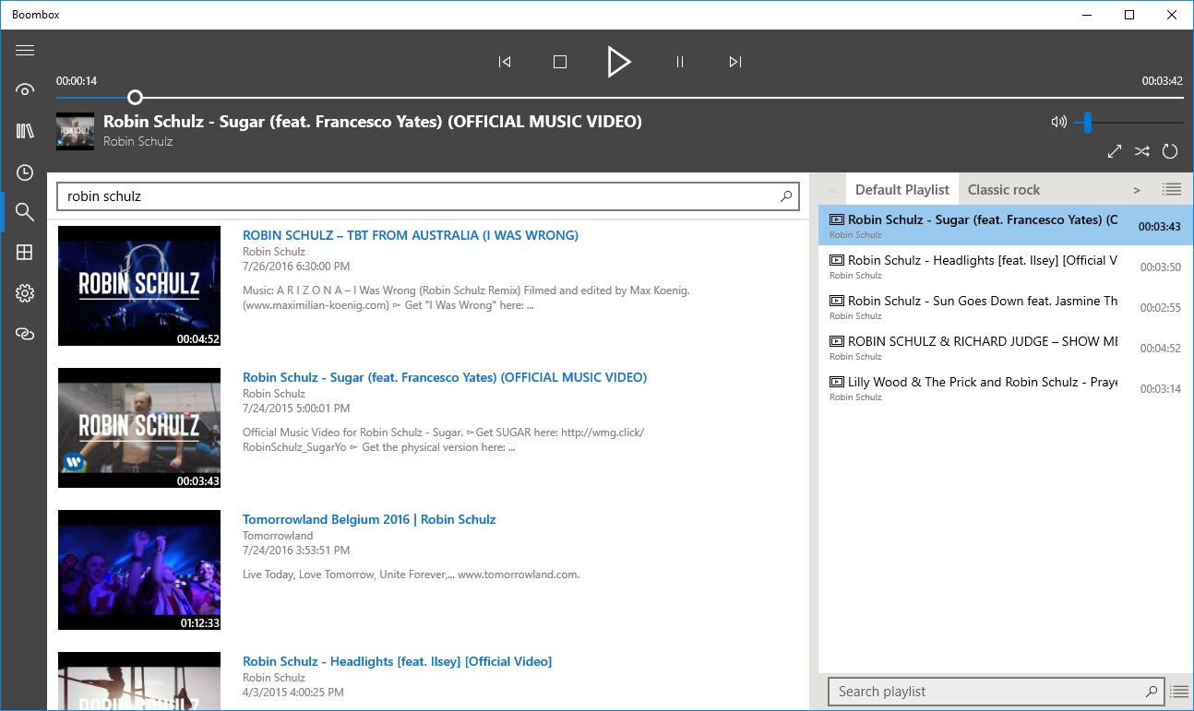Open the grid view section in the sidebar
Viewport: 1194px width, 711px height.
pyautogui.click(x=24, y=253)
